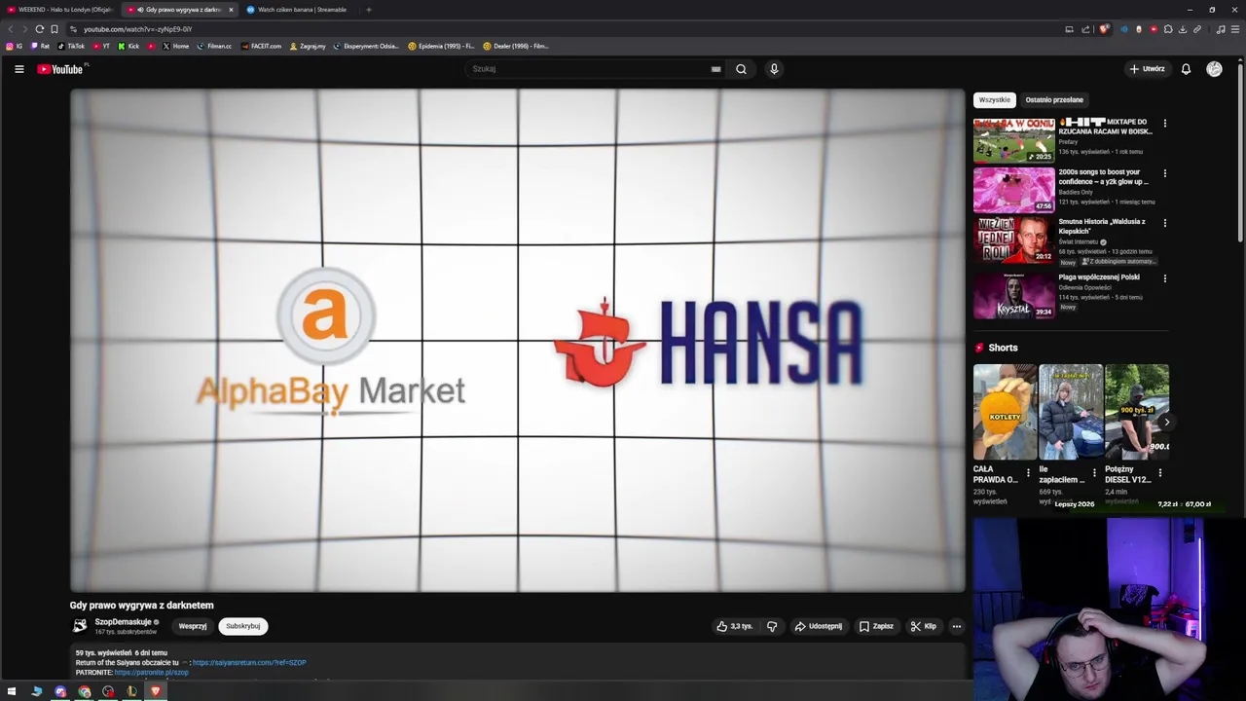Open the browser main menu (three lines)

[1235, 29]
